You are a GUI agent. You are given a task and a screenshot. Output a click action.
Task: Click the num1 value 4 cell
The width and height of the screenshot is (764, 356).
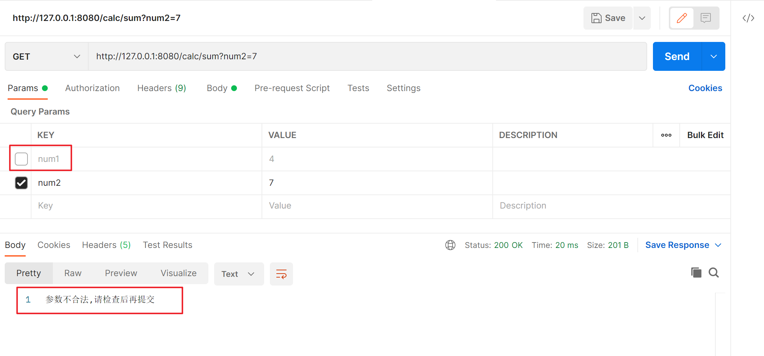[x=377, y=159]
